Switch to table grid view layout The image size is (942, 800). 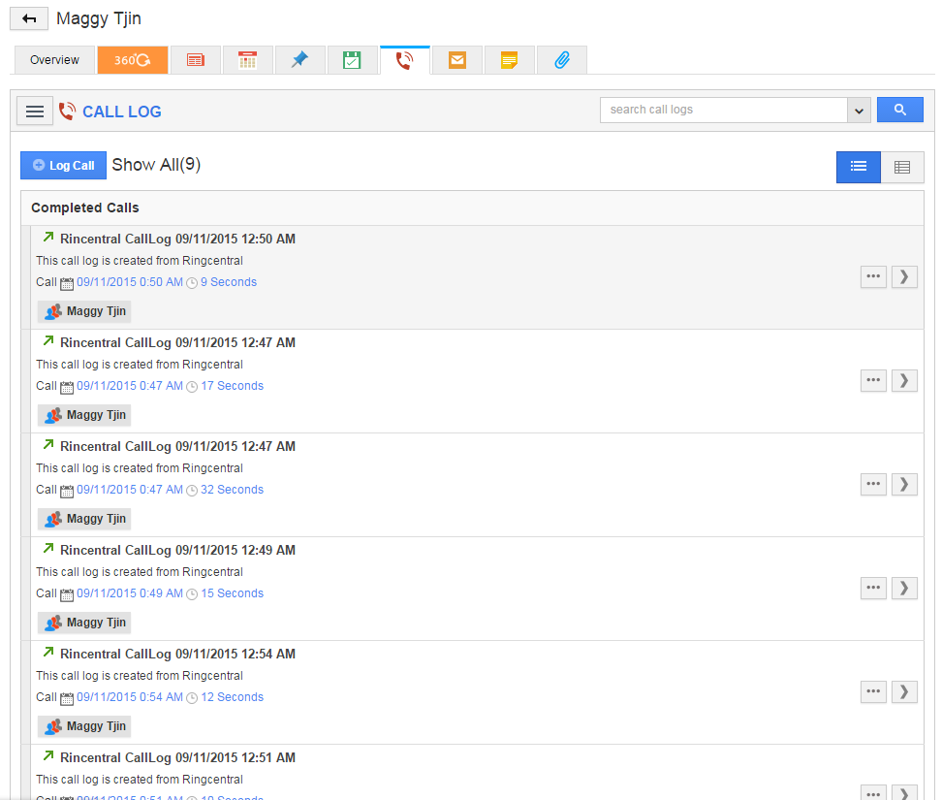(x=902, y=167)
